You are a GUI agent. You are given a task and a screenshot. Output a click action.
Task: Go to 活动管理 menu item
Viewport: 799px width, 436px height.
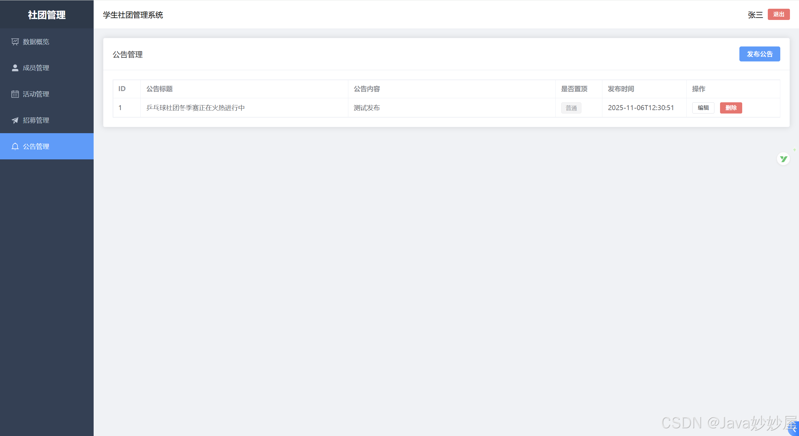click(47, 94)
